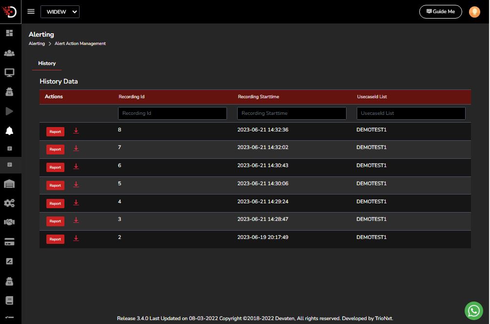Open the gears settings icon in sidebar

[9, 203]
